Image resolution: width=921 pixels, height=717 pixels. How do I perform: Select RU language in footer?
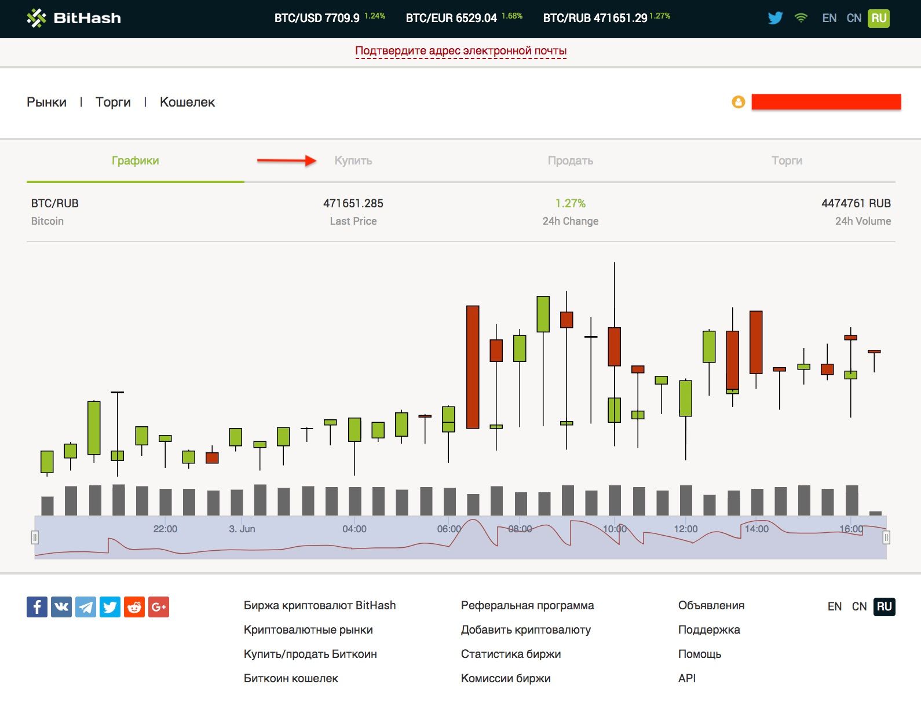885,606
